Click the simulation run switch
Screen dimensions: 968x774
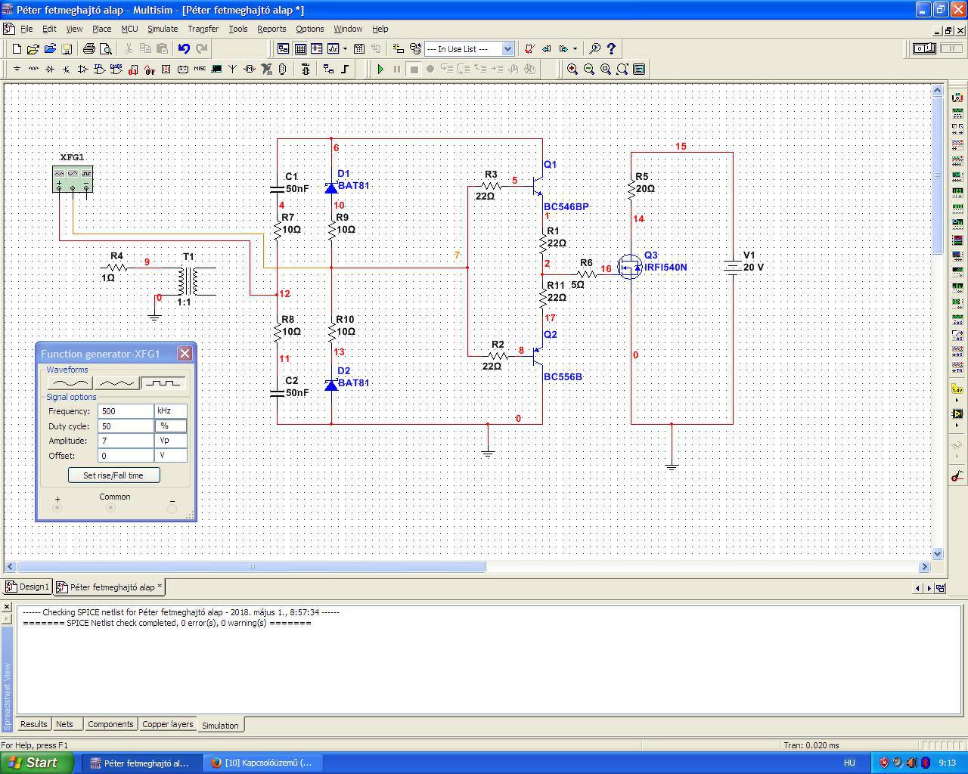924,48
